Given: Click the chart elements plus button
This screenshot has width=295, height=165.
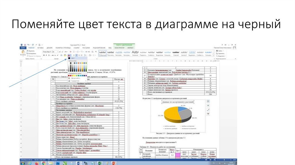Looking at the screenshot, I should click(x=208, y=106).
